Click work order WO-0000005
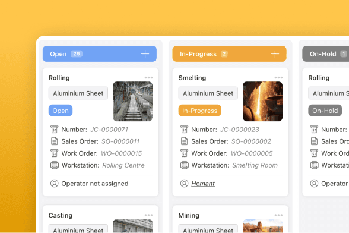This screenshot has width=349, height=233. click(252, 153)
